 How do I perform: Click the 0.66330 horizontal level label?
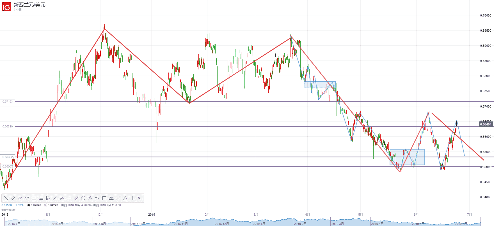coord(8,127)
